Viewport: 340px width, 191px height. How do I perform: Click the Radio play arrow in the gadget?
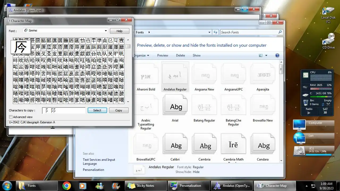click(x=309, y=113)
